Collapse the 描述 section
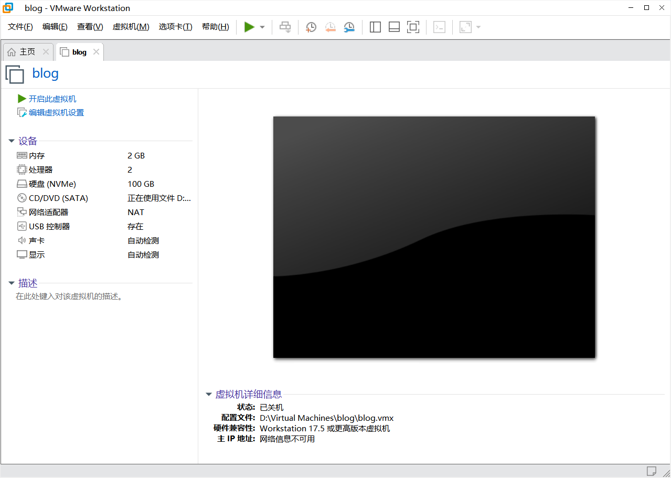671x478 pixels. coord(12,283)
